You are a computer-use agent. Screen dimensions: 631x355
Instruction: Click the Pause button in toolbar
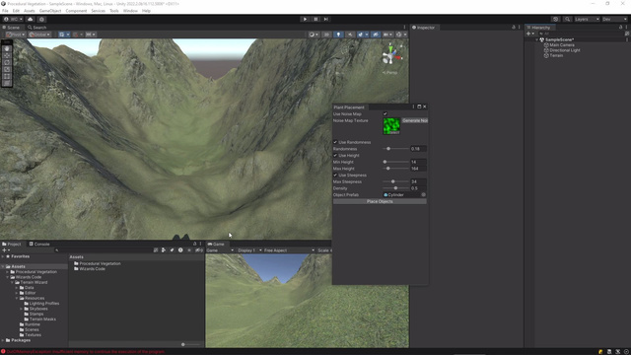point(315,19)
